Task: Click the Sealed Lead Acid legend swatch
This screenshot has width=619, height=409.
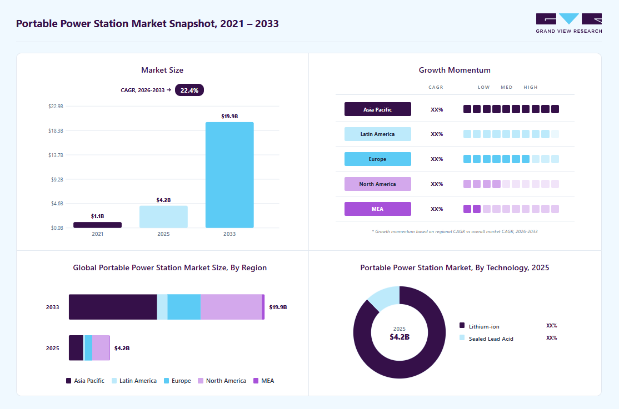Action: point(462,337)
